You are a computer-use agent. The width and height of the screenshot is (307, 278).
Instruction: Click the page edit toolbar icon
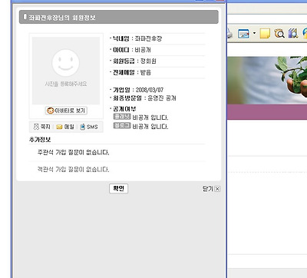(x=243, y=34)
